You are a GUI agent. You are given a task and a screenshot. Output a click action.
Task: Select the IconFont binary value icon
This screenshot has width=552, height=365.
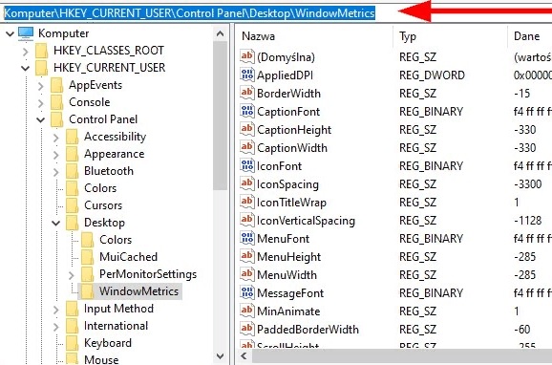247,165
